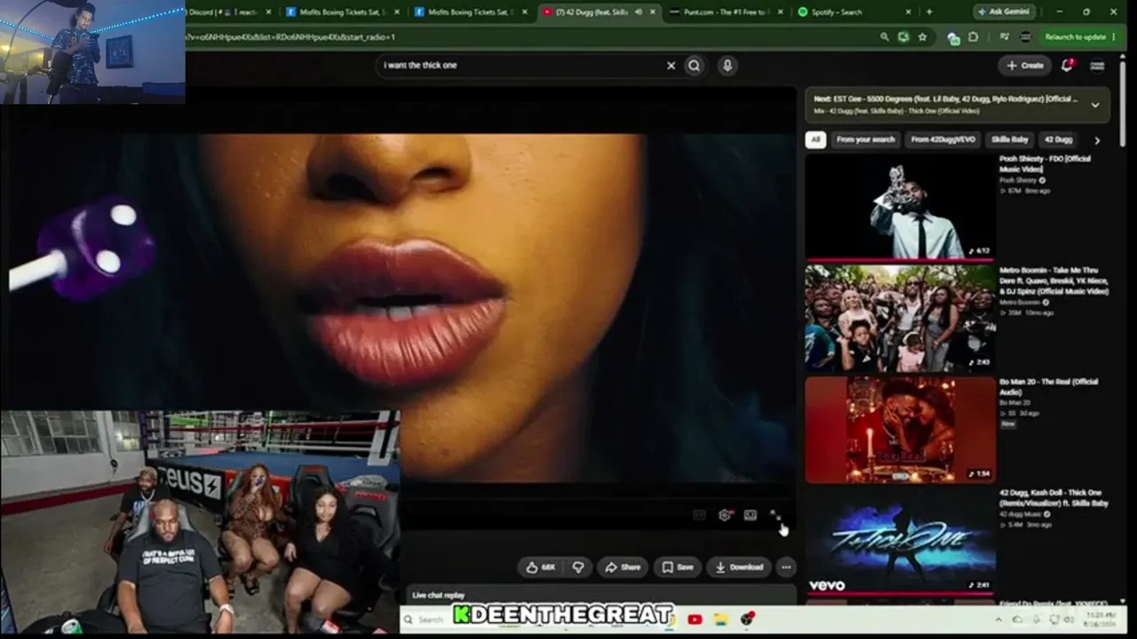The height and width of the screenshot is (639, 1137).
Task: Select the All filter chip
Action: coord(815,139)
